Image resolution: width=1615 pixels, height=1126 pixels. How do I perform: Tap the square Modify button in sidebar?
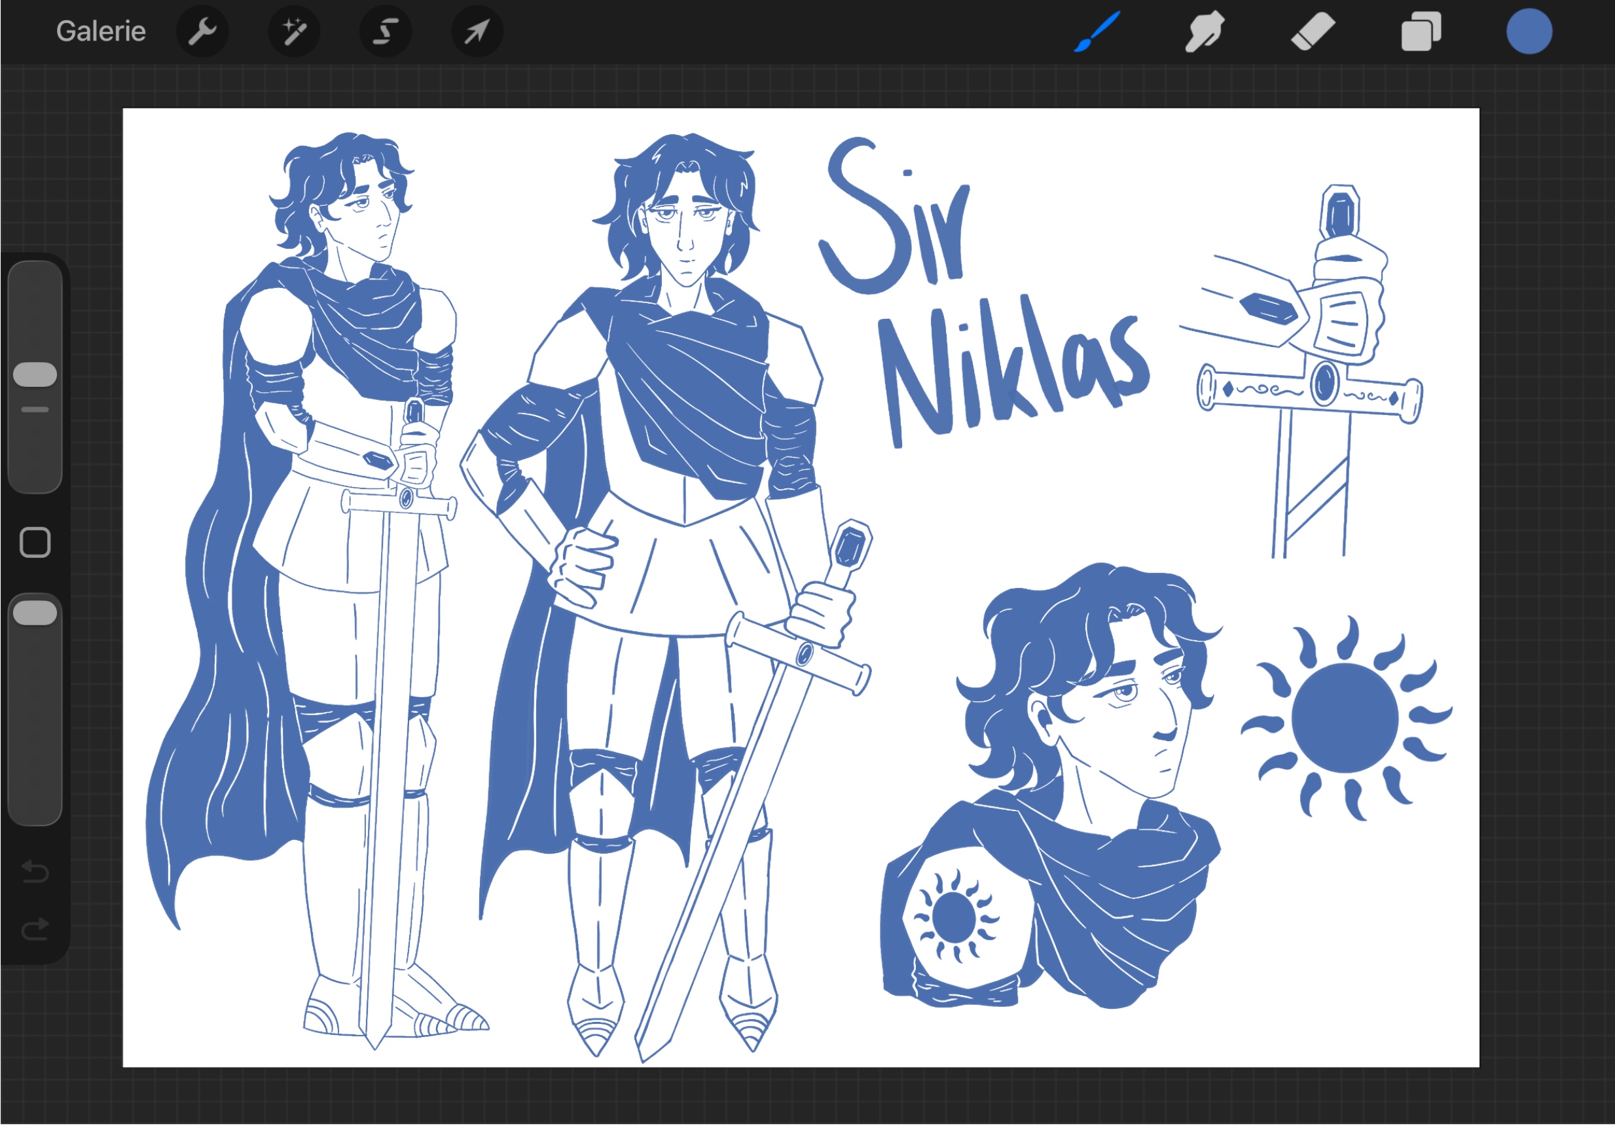coord(35,543)
